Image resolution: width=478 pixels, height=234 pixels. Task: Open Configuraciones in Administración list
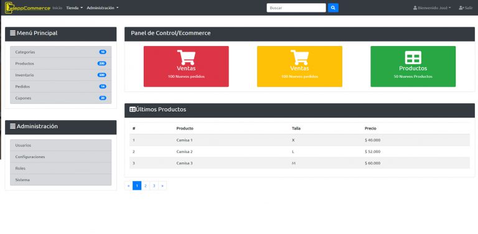pos(60,157)
